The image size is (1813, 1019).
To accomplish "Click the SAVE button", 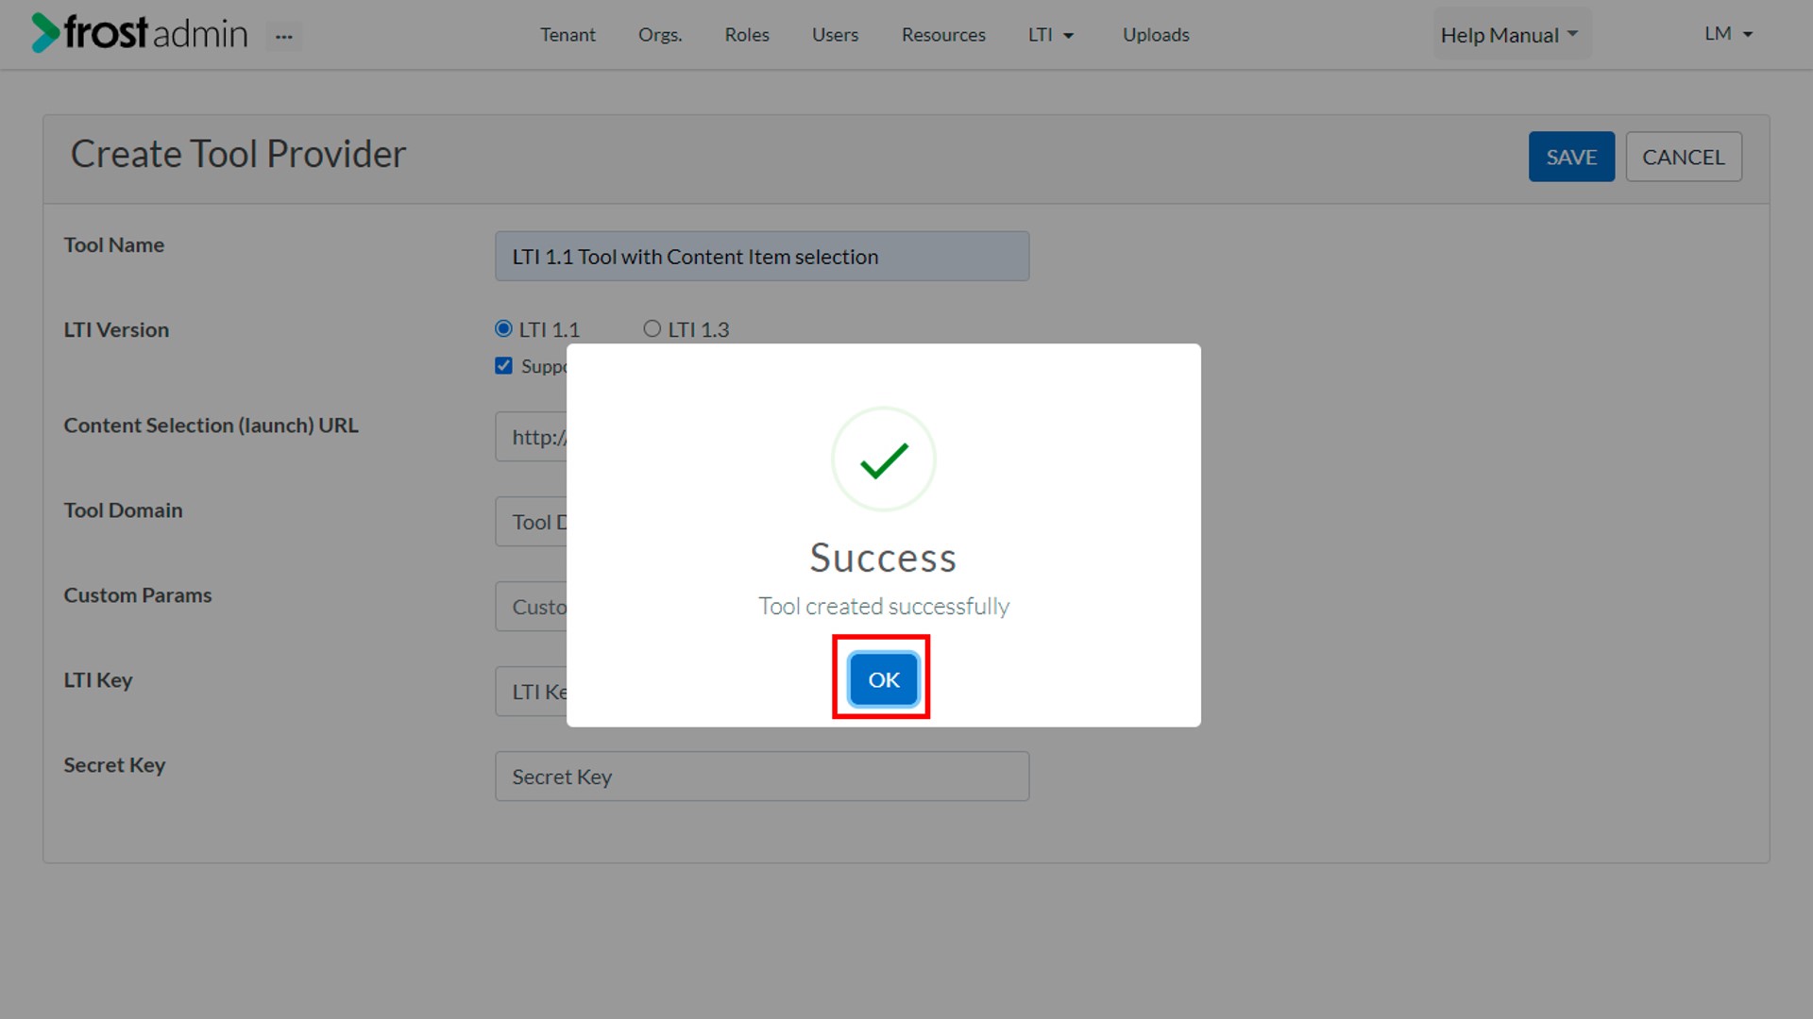I will click(x=1571, y=157).
